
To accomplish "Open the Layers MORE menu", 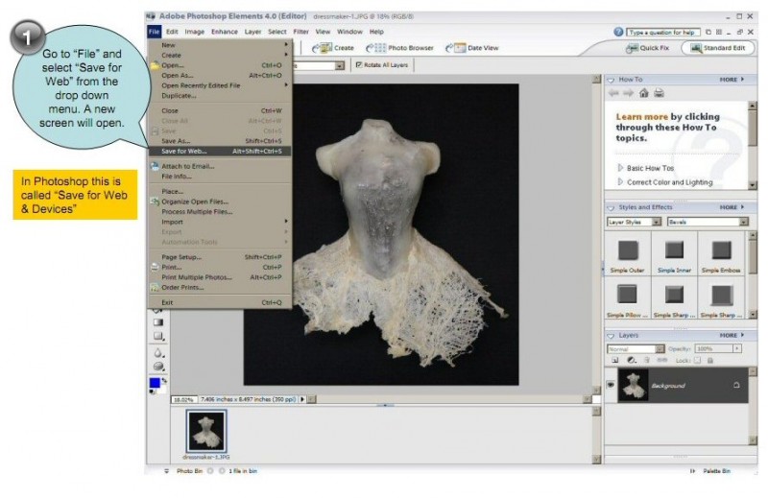I will coord(732,336).
